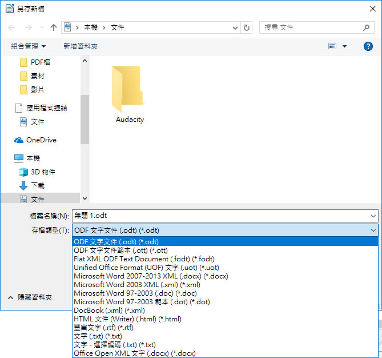Choose 文字 (.txt) format
The image size is (382, 358).
[225, 336]
